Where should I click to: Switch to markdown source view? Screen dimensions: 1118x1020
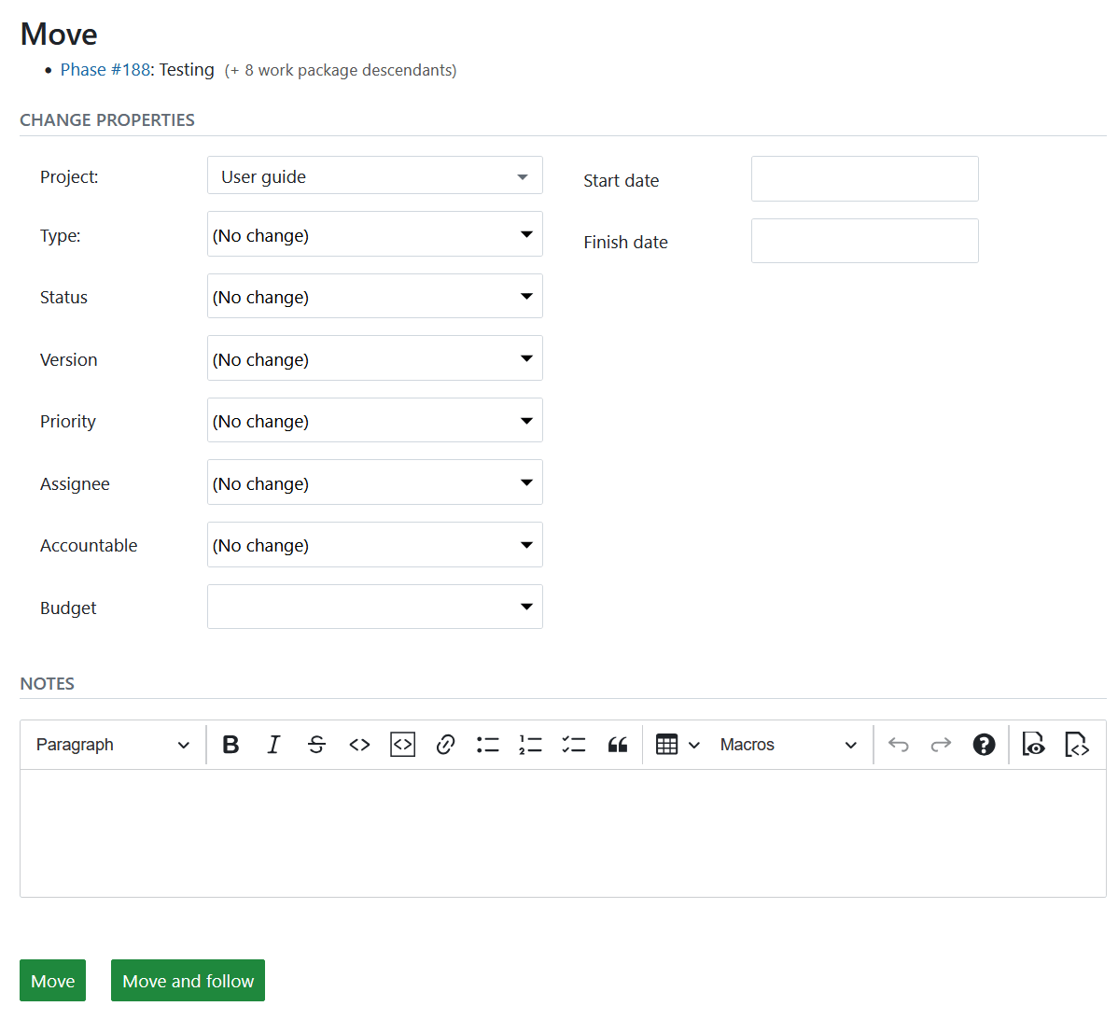(1077, 744)
